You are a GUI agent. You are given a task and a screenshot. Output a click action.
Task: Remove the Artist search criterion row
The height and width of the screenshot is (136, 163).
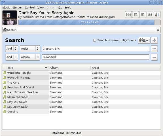[x=154, y=49]
